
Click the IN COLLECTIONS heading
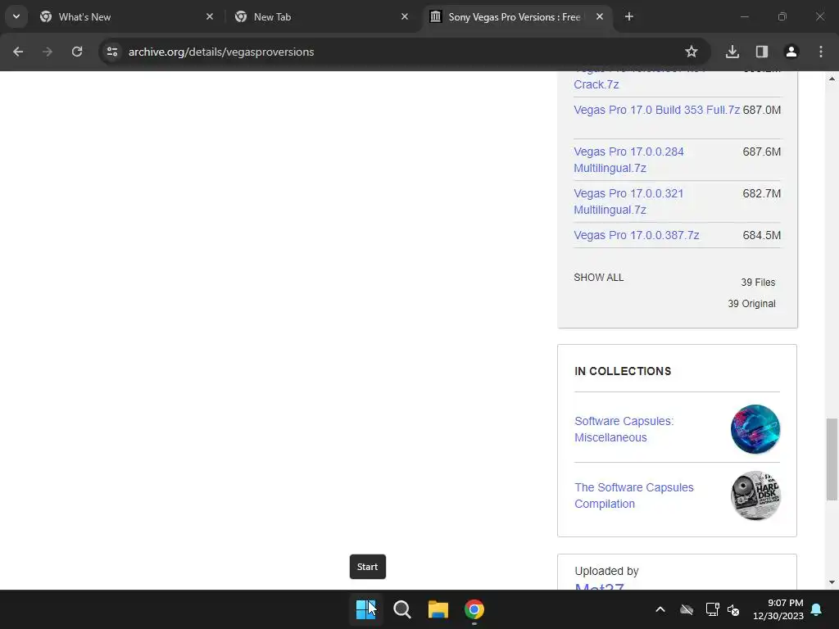point(623,371)
